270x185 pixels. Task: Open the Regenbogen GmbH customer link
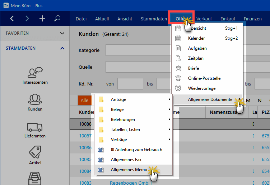[x=131, y=183]
